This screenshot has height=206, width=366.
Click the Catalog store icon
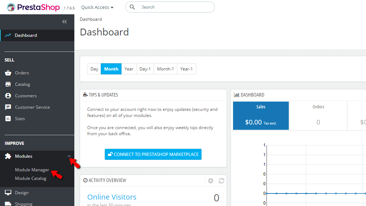click(x=8, y=84)
